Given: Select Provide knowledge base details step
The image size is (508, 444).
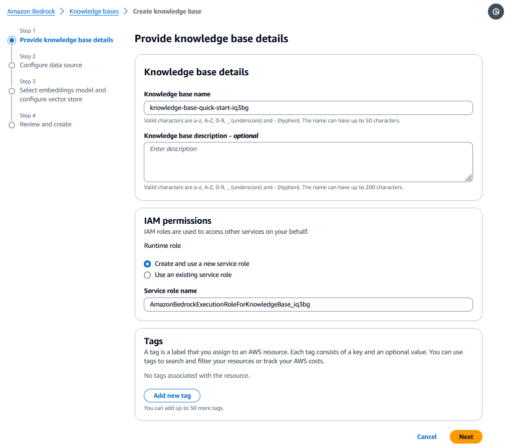Looking at the screenshot, I should click(x=66, y=40).
